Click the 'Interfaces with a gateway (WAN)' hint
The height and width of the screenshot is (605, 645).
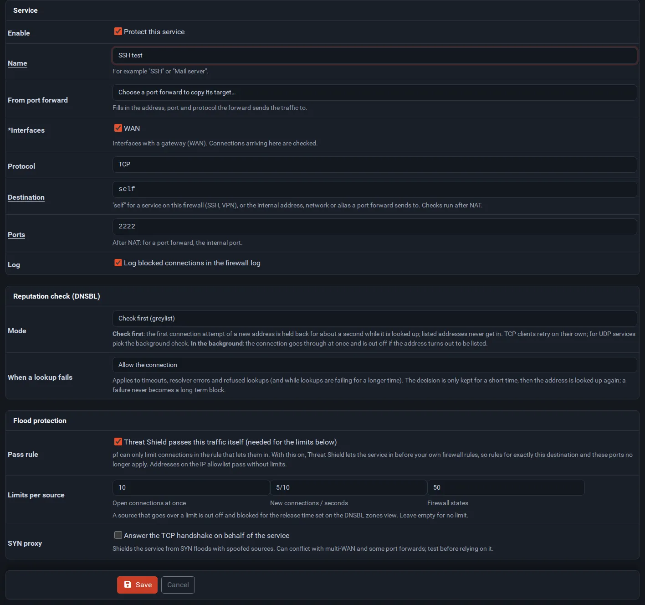click(x=215, y=144)
